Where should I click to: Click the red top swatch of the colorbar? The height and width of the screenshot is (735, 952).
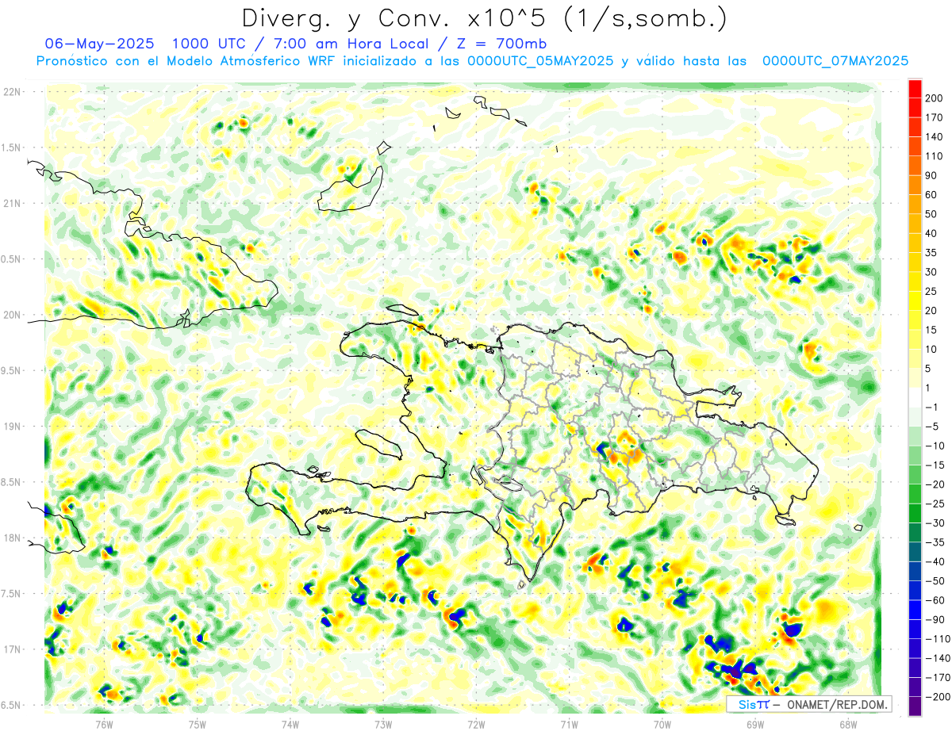point(915,89)
